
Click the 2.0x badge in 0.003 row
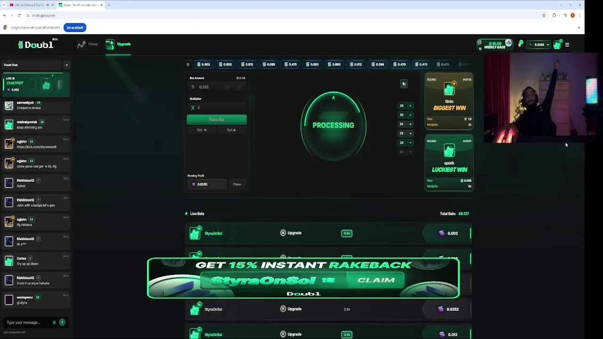(347, 234)
